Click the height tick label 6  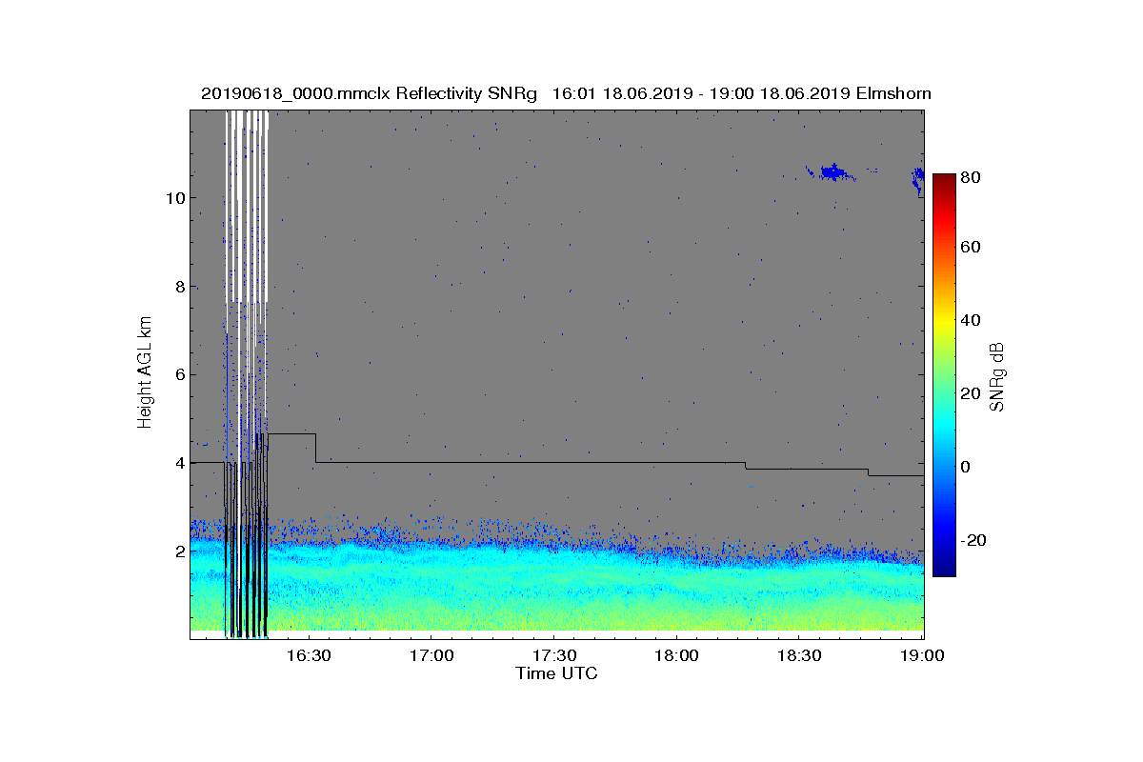point(178,374)
